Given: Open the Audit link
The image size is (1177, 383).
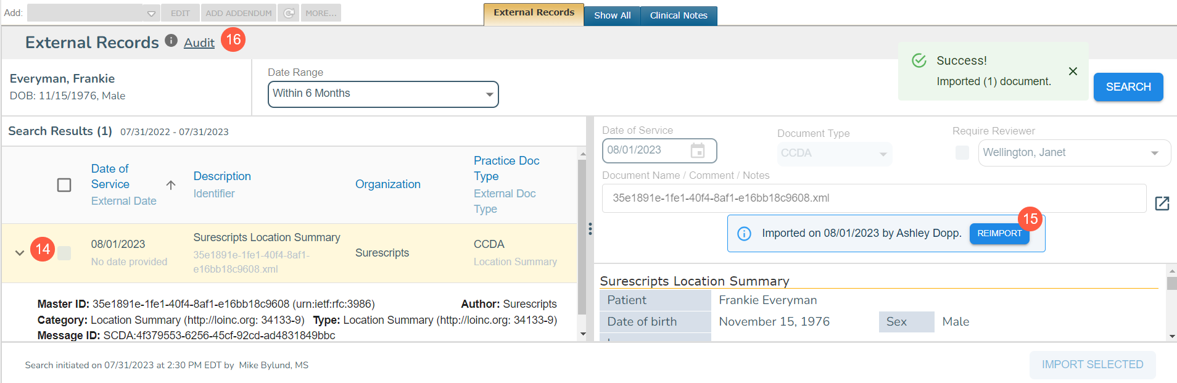Looking at the screenshot, I should pyautogui.click(x=199, y=43).
